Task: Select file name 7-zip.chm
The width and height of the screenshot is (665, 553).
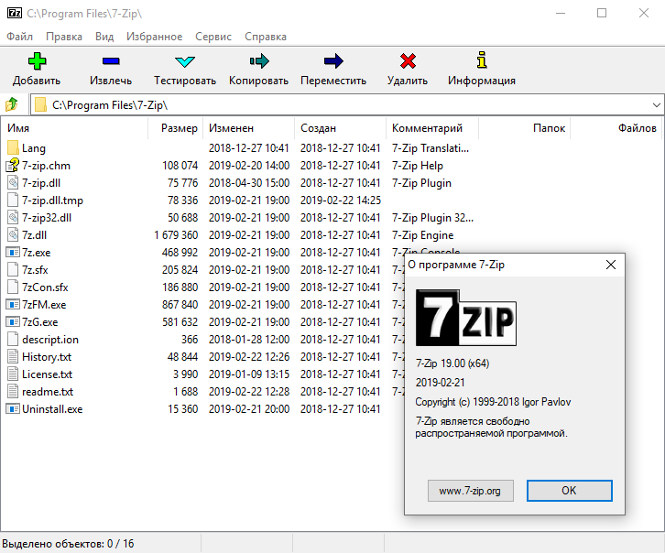Action: [46, 166]
